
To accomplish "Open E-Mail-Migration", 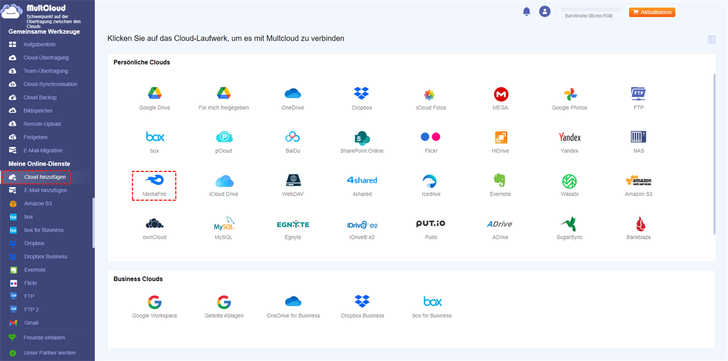I will (x=43, y=150).
